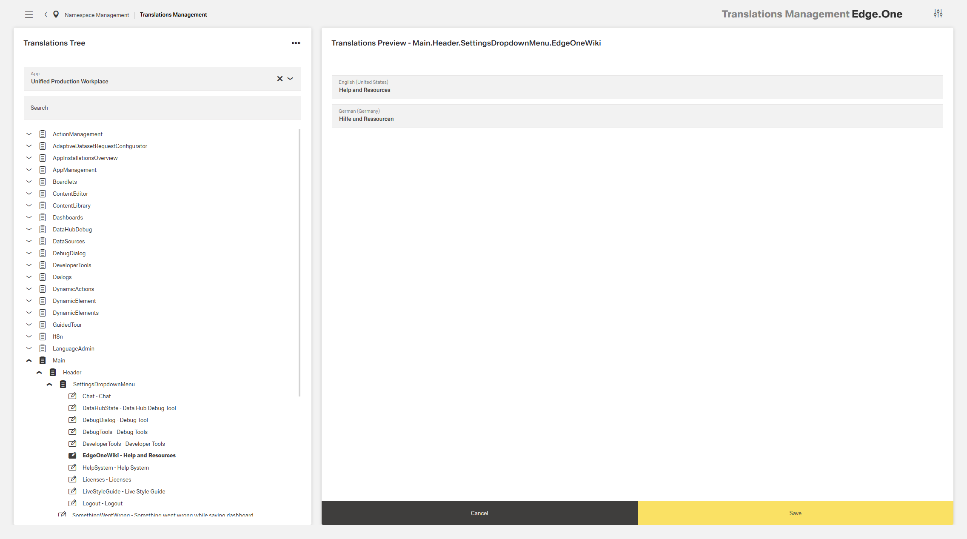Screen dimensions: 967x539
Task: Edit the German (Germany) translation field
Action: (637, 119)
